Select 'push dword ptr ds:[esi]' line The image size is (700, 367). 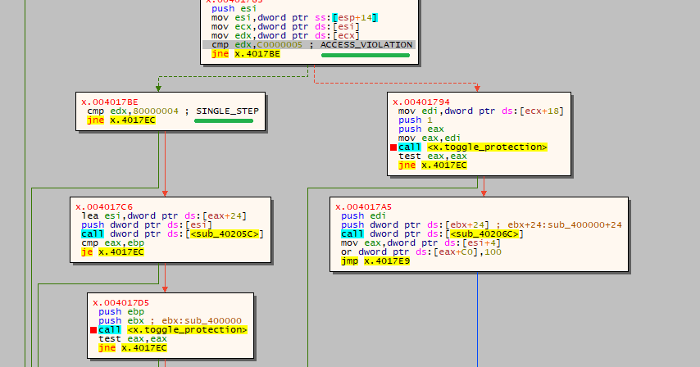147,224
